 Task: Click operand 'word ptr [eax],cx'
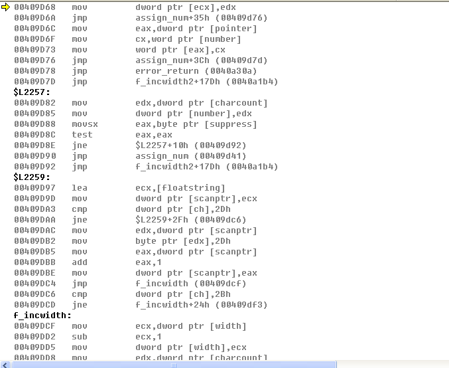pyautogui.click(x=180, y=50)
